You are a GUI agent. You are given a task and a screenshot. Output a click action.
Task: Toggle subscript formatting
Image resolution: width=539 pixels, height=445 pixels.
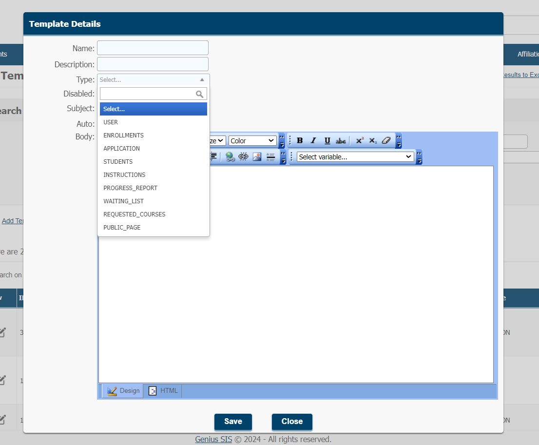[x=373, y=140]
